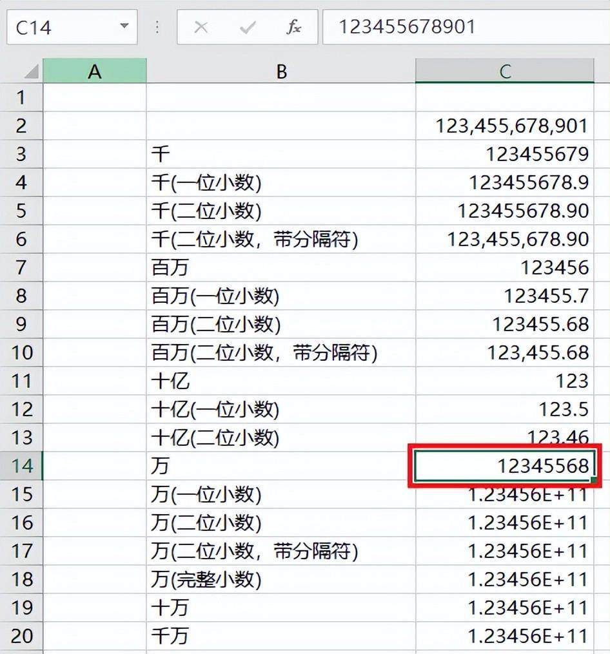Click cell labeled 千(二位小数)
The height and width of the screenshot is (654, 610).
(x=281, y=211)
